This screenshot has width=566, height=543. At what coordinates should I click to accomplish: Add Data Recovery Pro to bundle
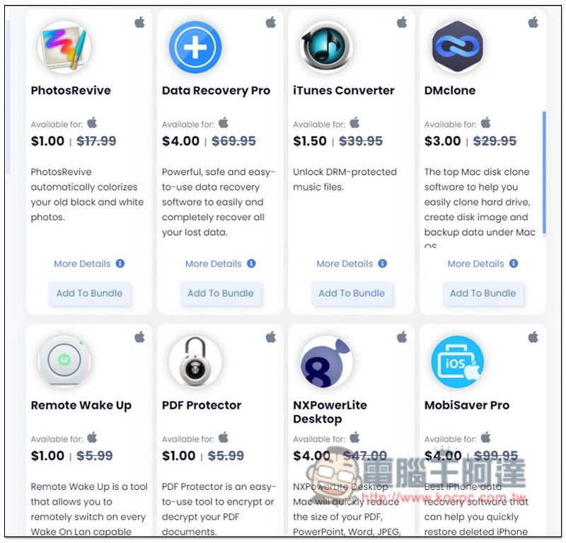point(221,293)
